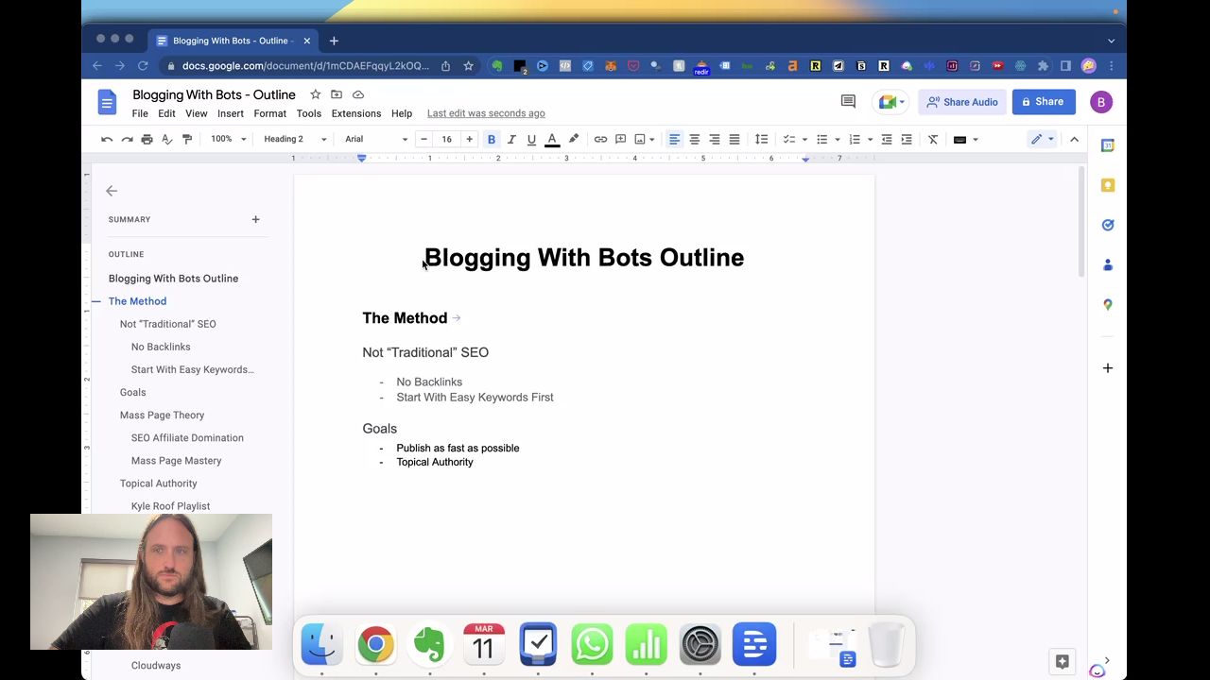Screen dimensions: 1210x680
Task: Run spelling and grammar check
Action: [x=166, y=140]
